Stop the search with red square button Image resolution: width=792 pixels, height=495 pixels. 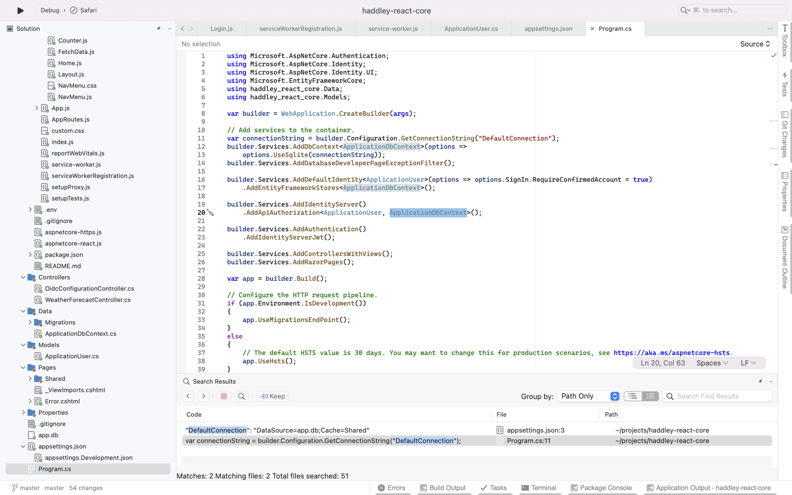click(x=223, y=396)
